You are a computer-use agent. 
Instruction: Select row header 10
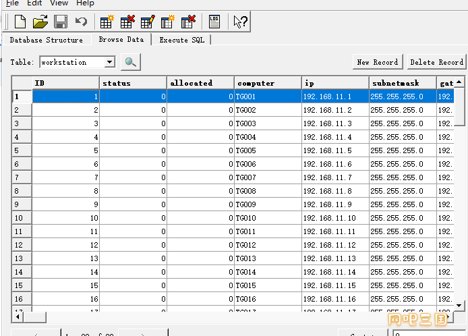pyautogui.click(x=22, y=218)
